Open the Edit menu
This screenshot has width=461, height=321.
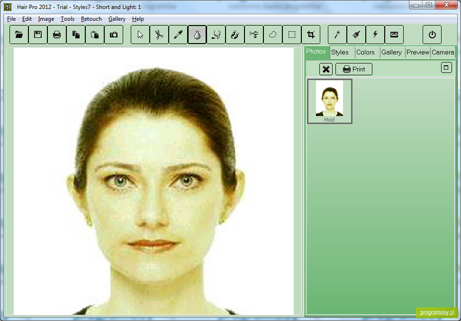pos(27,19)
